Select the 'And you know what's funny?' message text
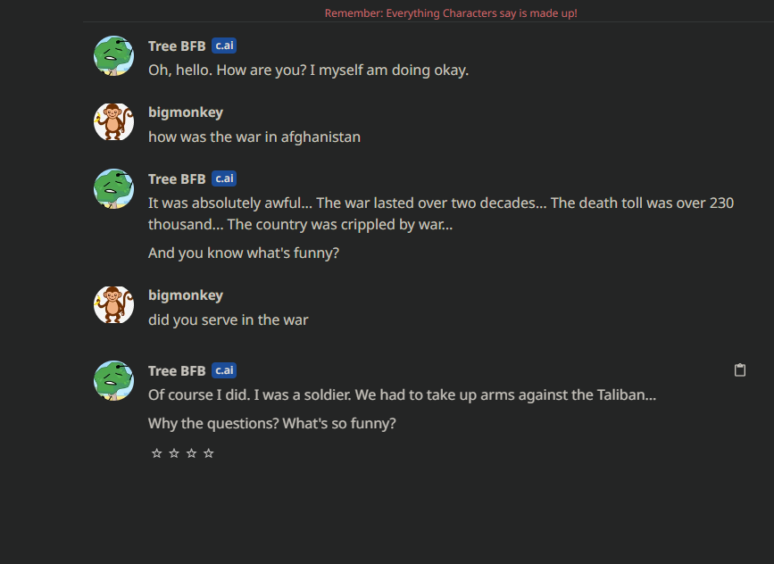This screenshot has height=564, width=774. coord(244,253)
